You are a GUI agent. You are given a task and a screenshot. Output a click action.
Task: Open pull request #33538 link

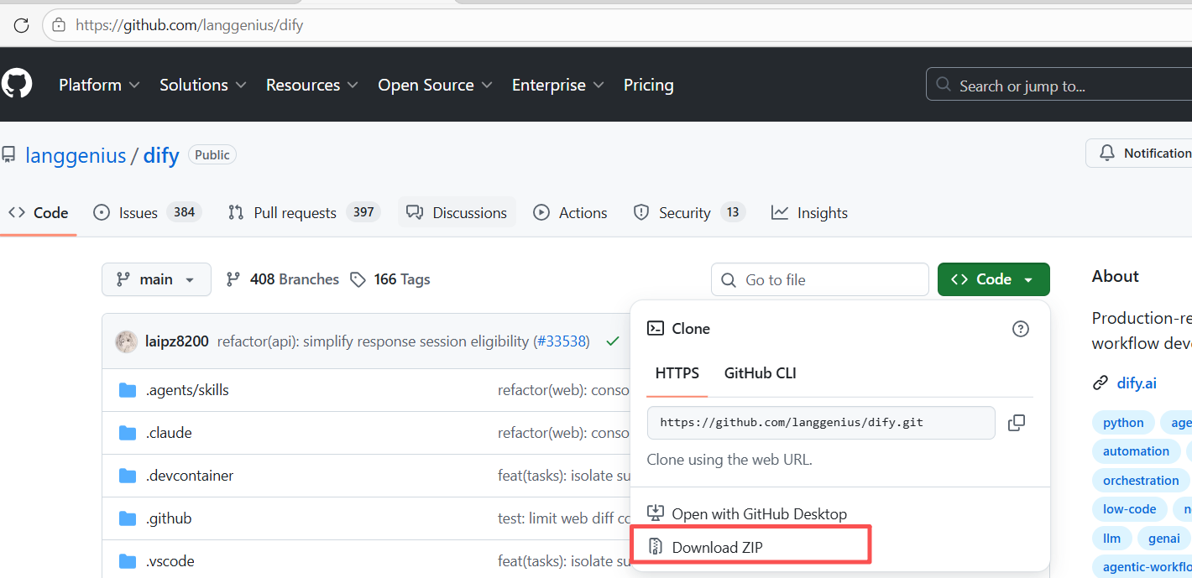point(562,341)
